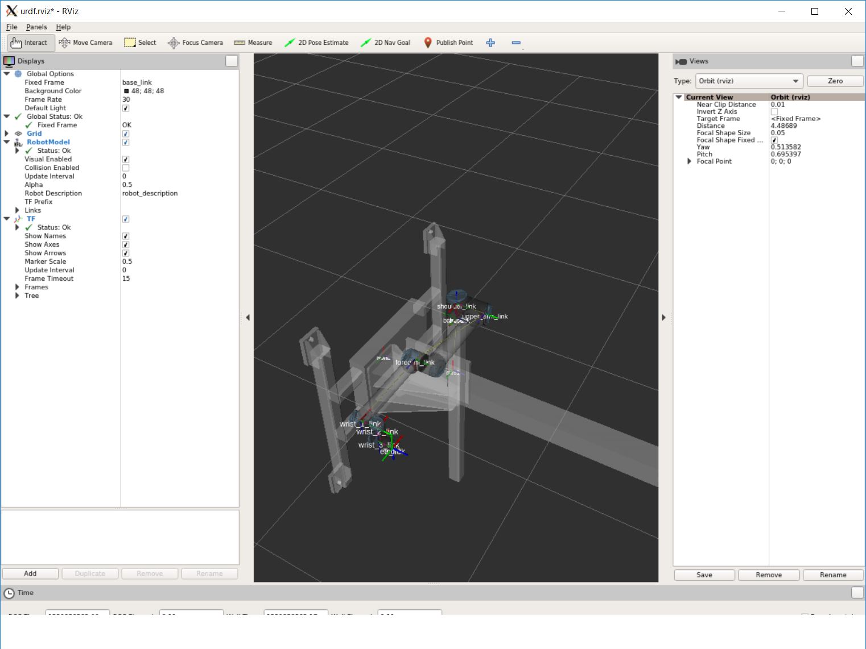
Task: Choose the Select tool
Action: [x=141, y=43]
